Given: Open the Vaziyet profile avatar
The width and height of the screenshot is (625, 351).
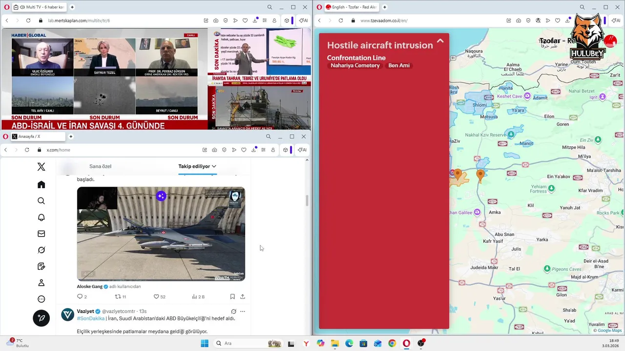Looking at the screenshot, I should click(67, 314).
